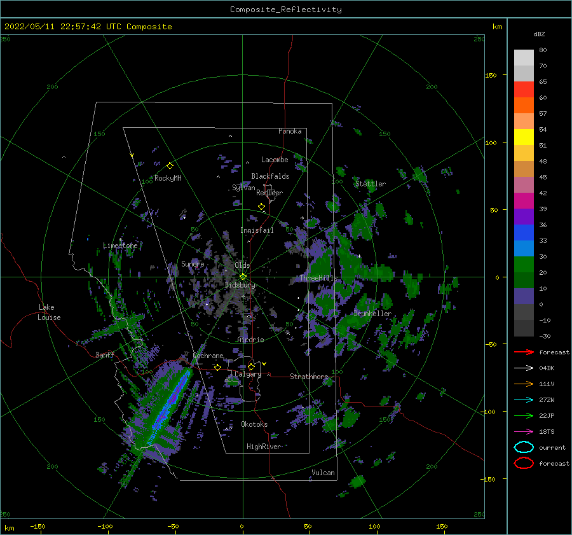Click the red forecast arrow in legend
The height and width of the screenshot is (535, 572).
[524, 352]
